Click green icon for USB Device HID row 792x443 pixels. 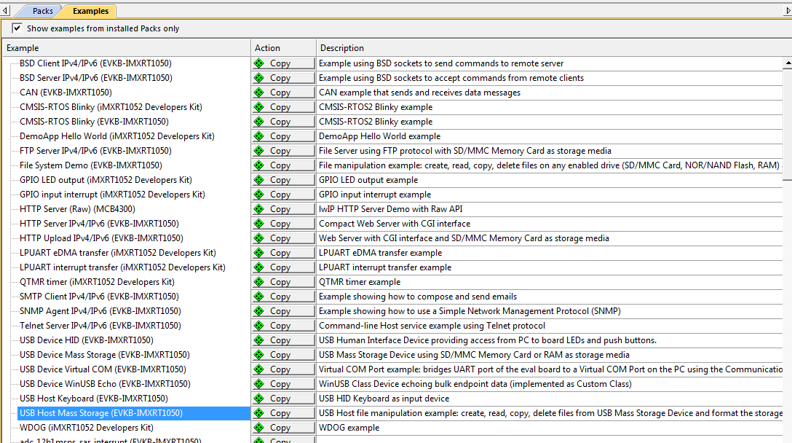259,340
